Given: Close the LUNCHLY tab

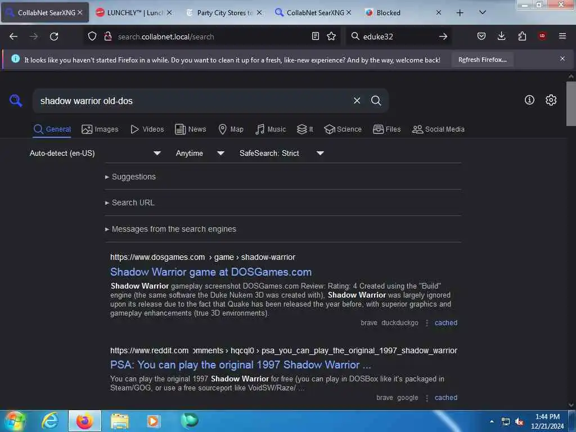Looking at the screenshot, I should (169, 12).
